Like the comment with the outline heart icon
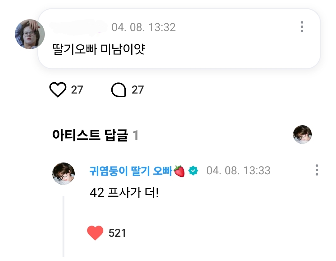The image size is (336, 261). pos(58,89)
